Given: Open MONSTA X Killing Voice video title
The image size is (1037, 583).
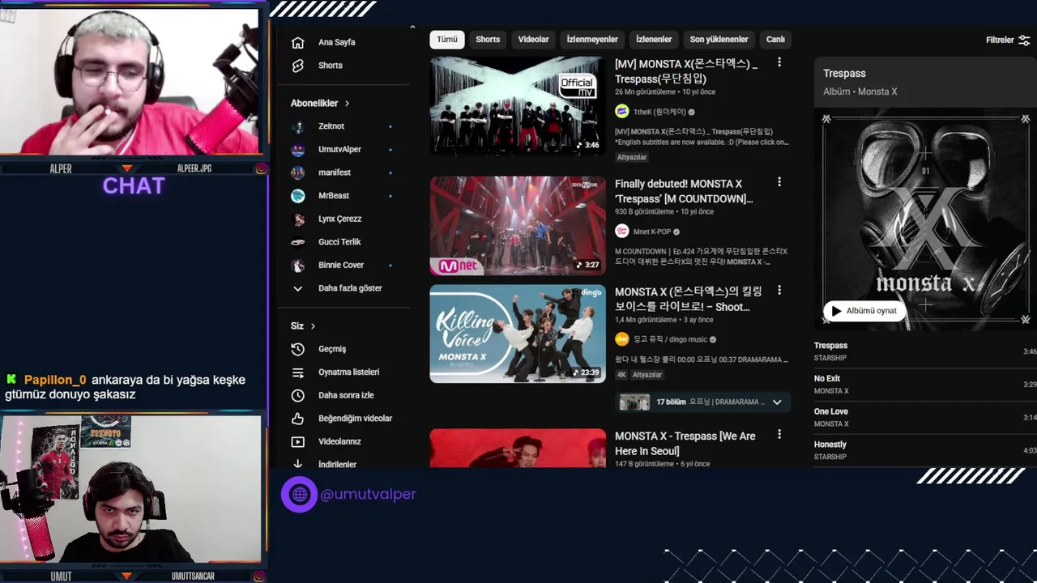Looking at the screenshot, I should tap(688, 299).
